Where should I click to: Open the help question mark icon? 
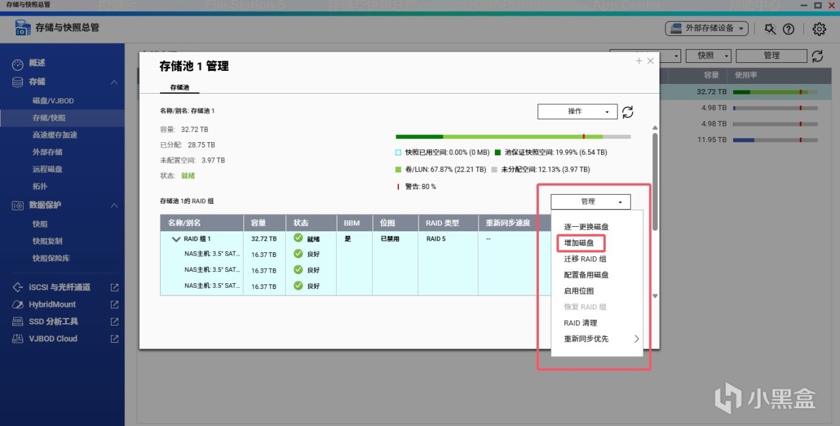pos(789,29)
